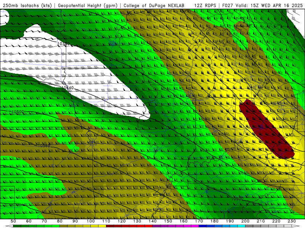Click the 'Geopotential Height (gpm)' title text

[88, 6]
